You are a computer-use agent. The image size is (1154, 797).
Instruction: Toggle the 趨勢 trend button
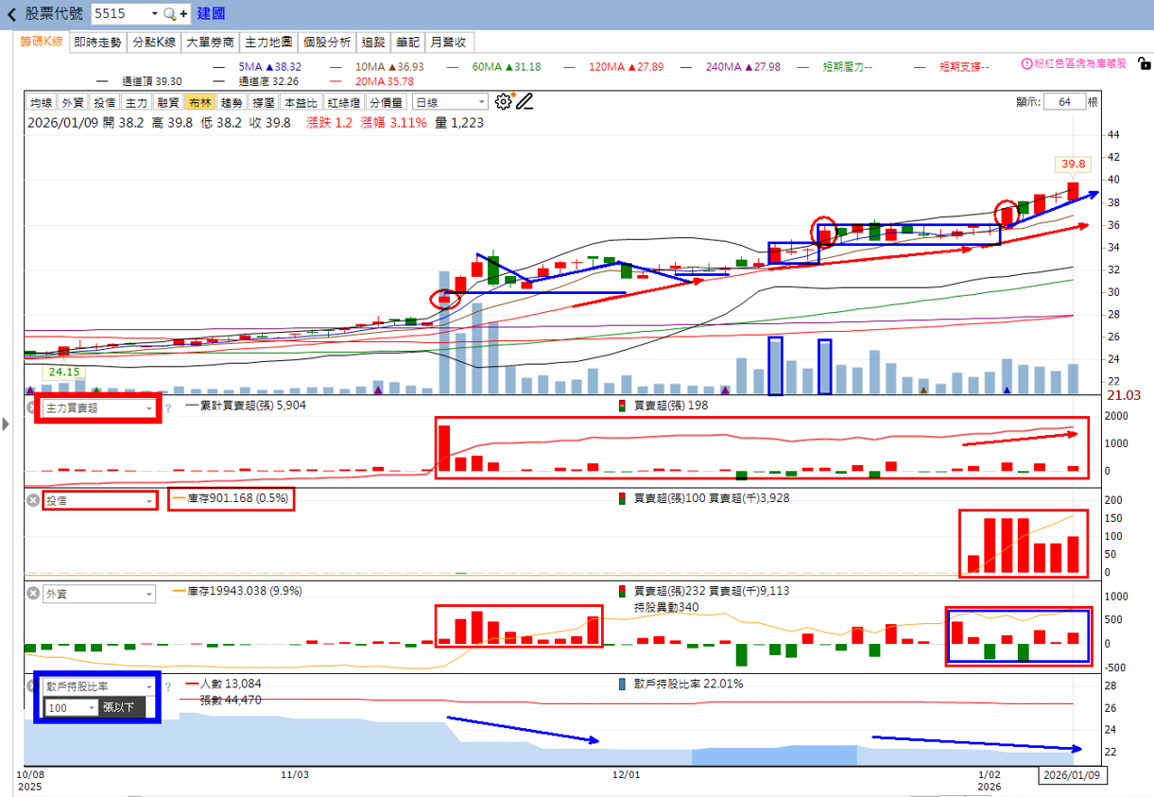(x=232, y=102)
